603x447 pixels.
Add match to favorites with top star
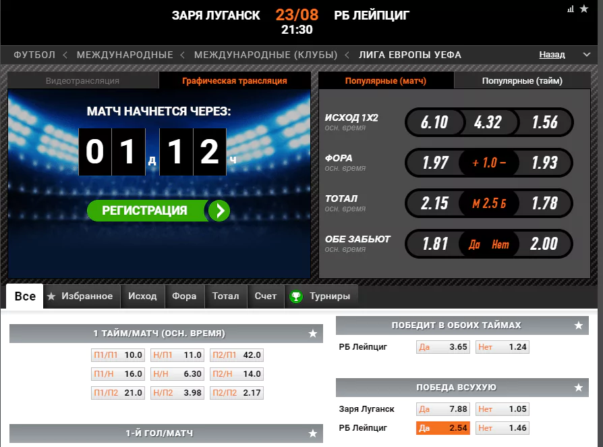pos(584,9)
